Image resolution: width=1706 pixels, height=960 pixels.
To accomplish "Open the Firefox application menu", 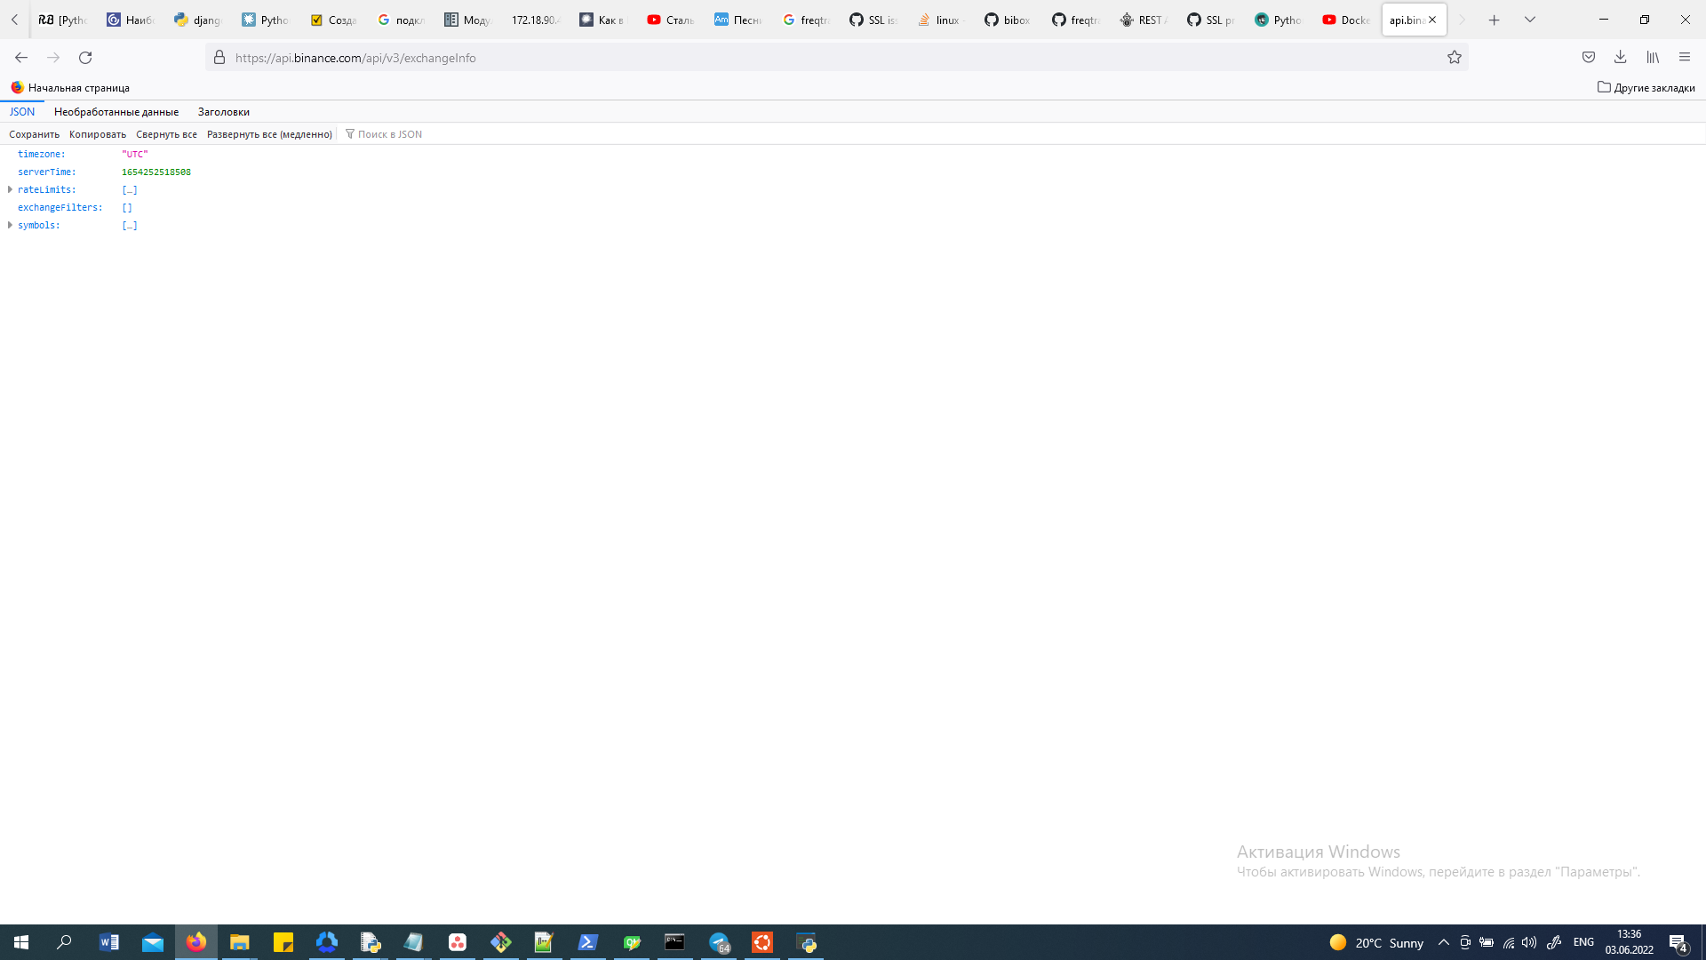I will tap(1685, 57).
